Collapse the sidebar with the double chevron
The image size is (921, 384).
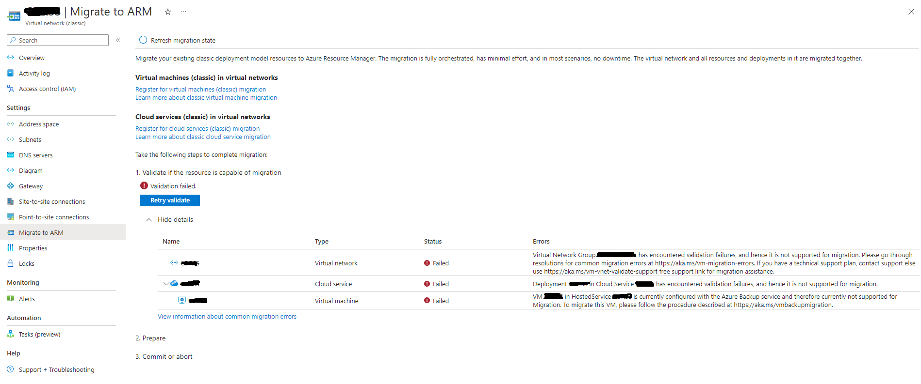(118, 40)
